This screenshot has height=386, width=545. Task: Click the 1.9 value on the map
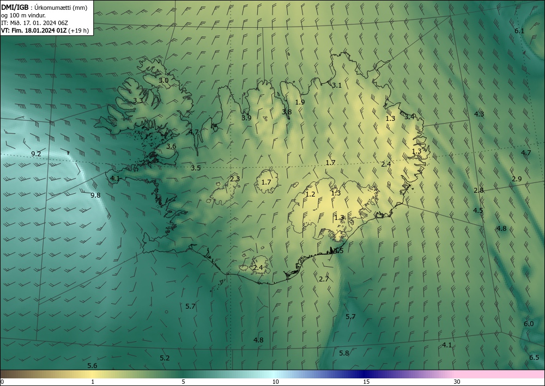tap(300, 102)
